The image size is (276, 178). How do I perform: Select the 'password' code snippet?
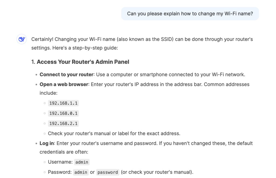coord(108,172)
